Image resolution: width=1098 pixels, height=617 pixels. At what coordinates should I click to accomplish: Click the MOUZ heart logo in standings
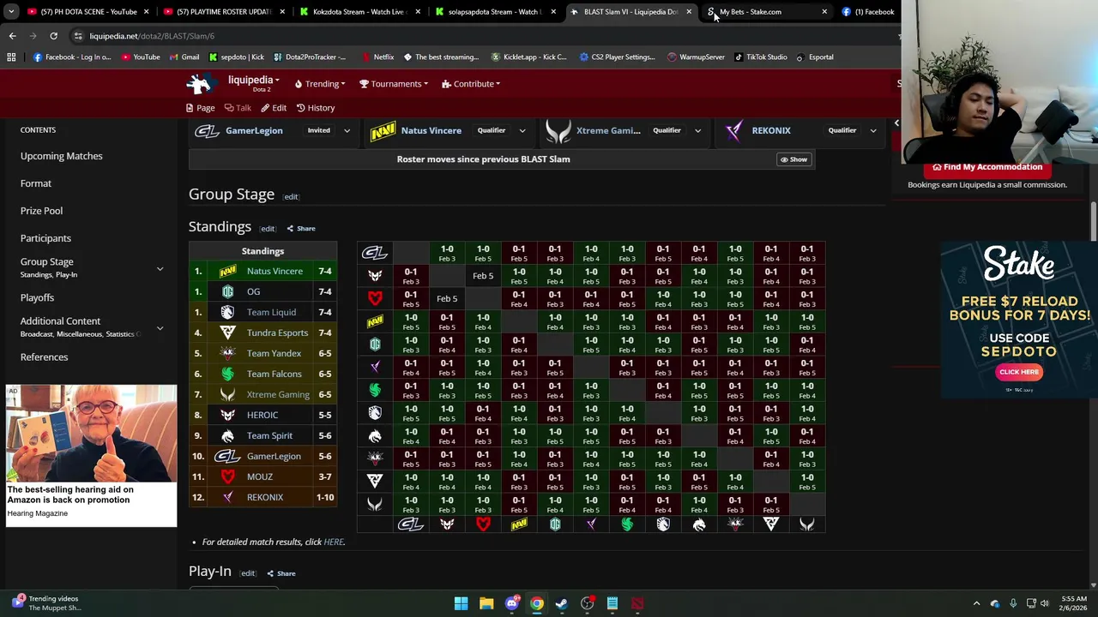(227, 476)
